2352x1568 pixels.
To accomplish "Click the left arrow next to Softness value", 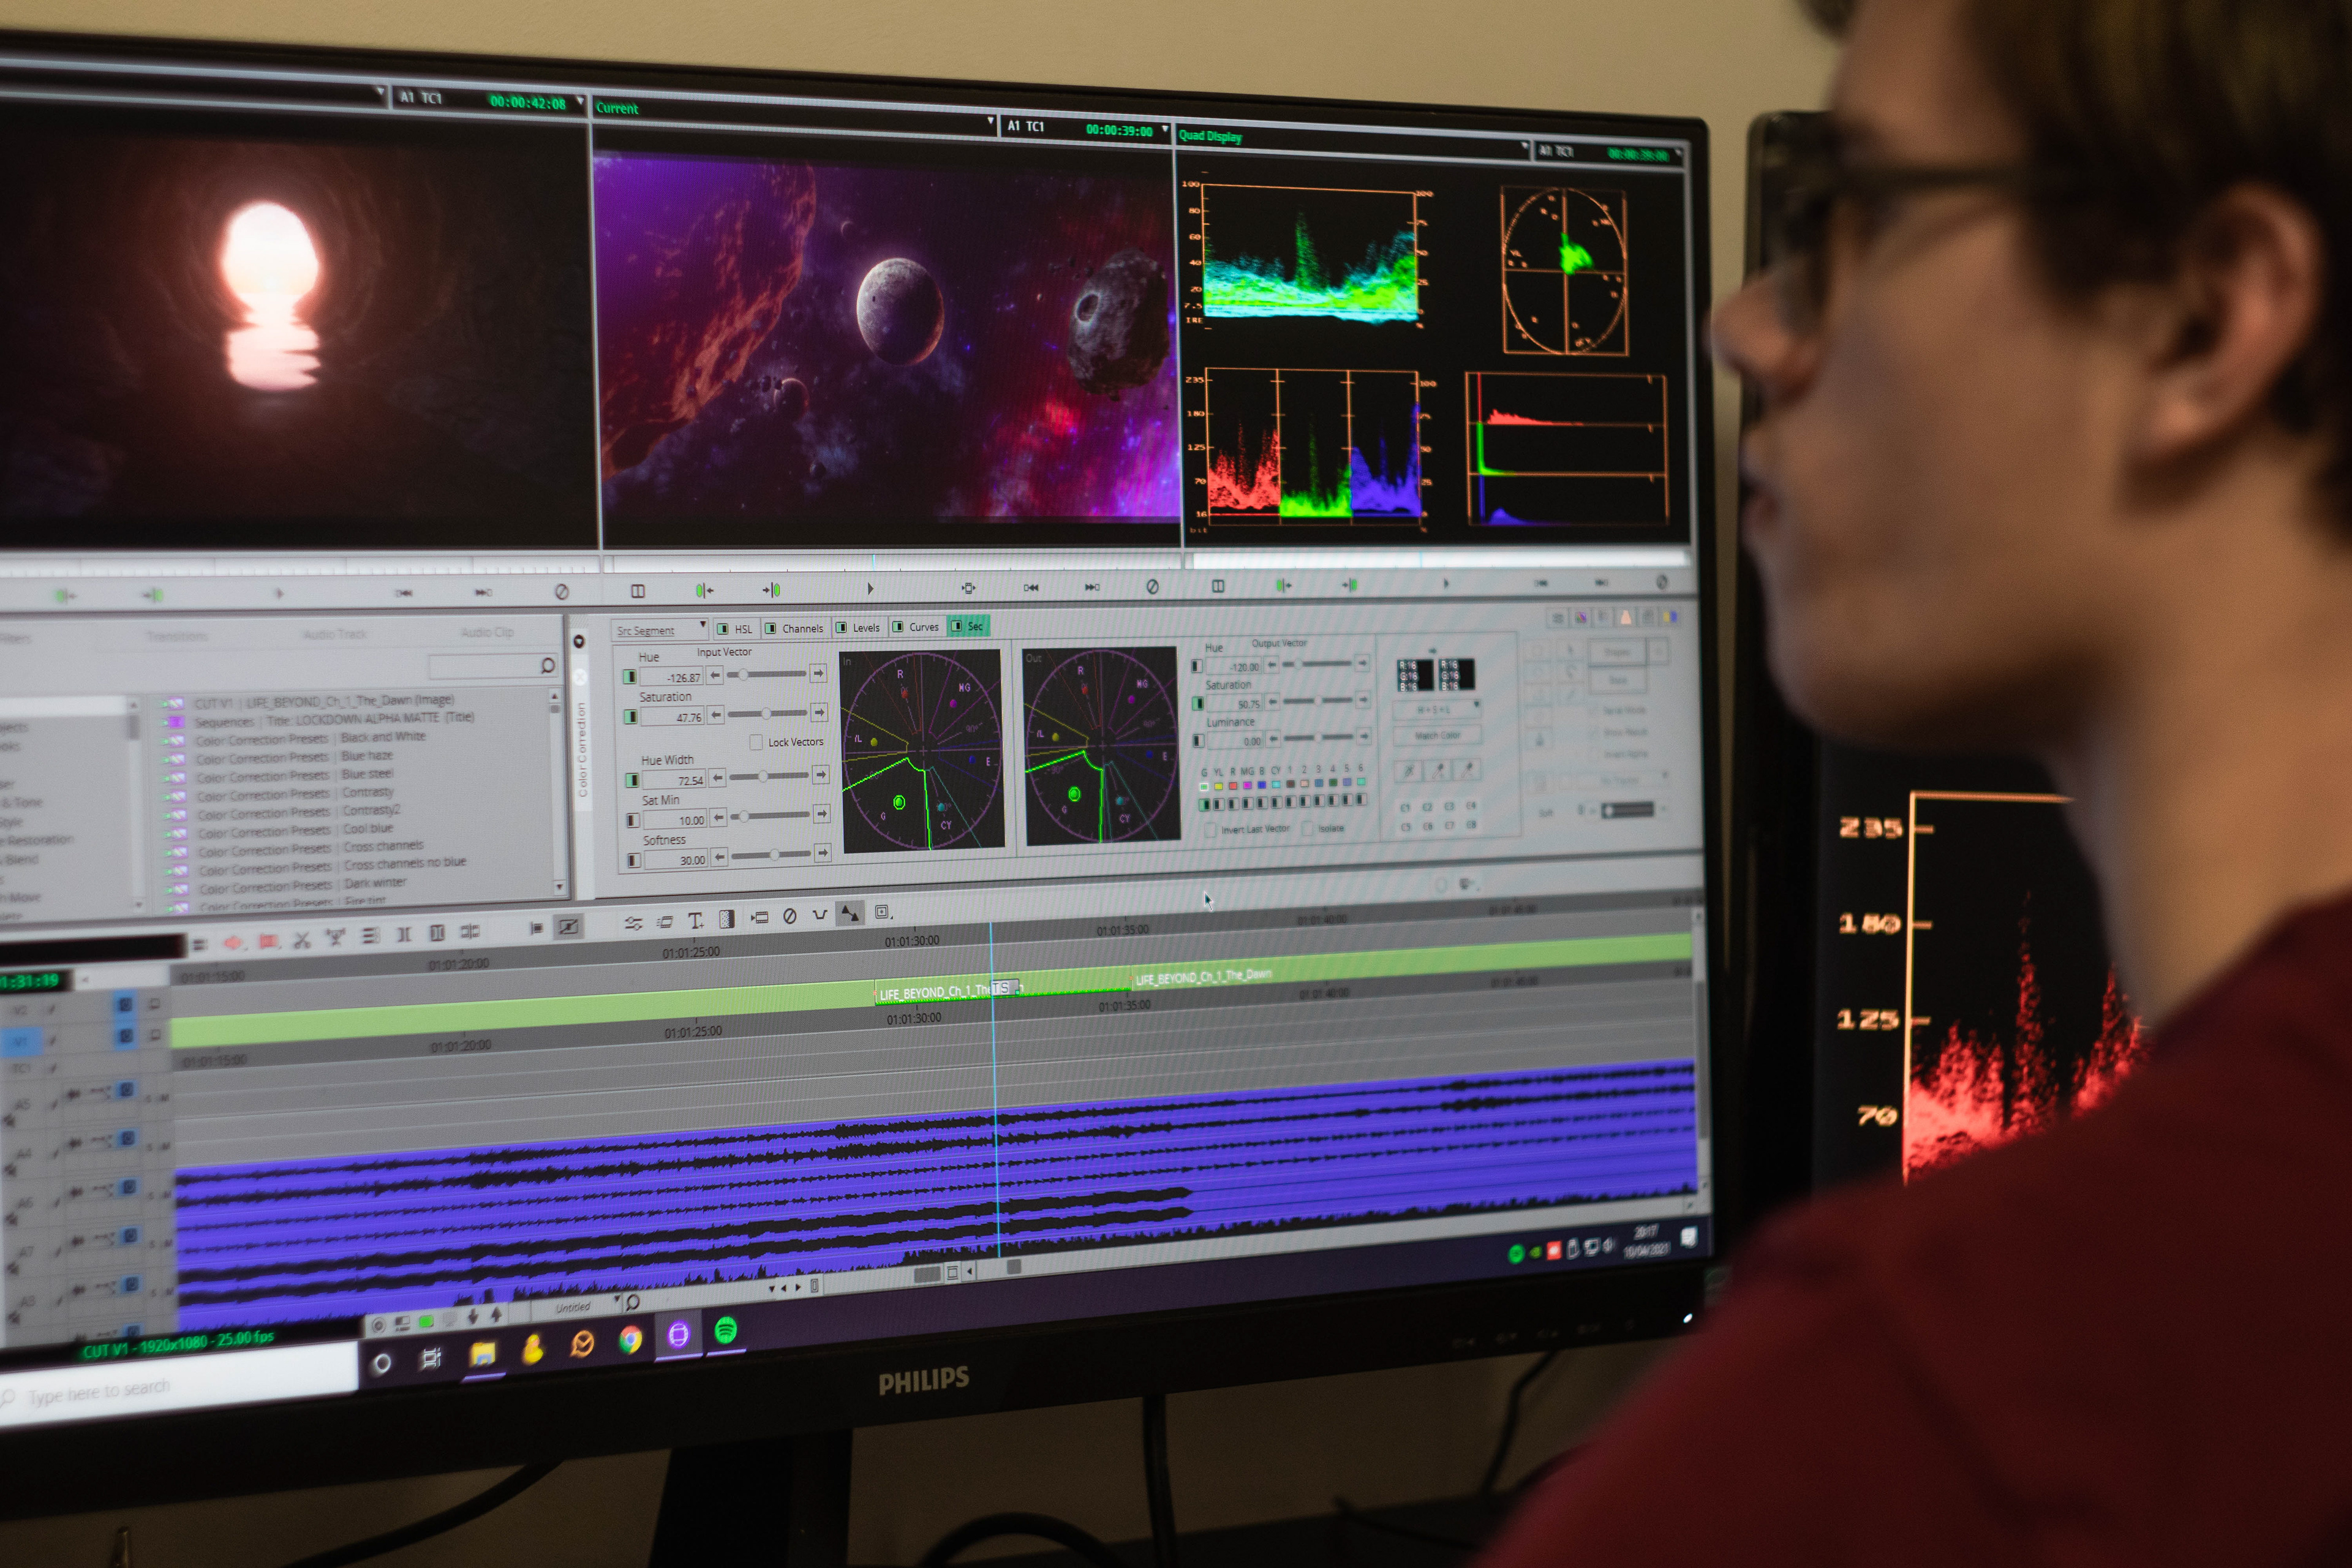I will (x=719, y=857).
